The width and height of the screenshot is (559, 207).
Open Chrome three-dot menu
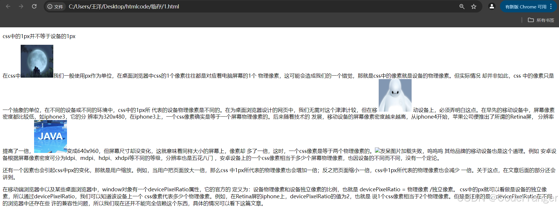click(x=551, y=6)
